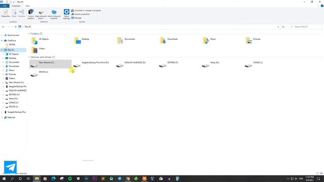The image size is (324, 182).
Task: Collapse the Devices and drives group
Action: (x=29, y=57)
